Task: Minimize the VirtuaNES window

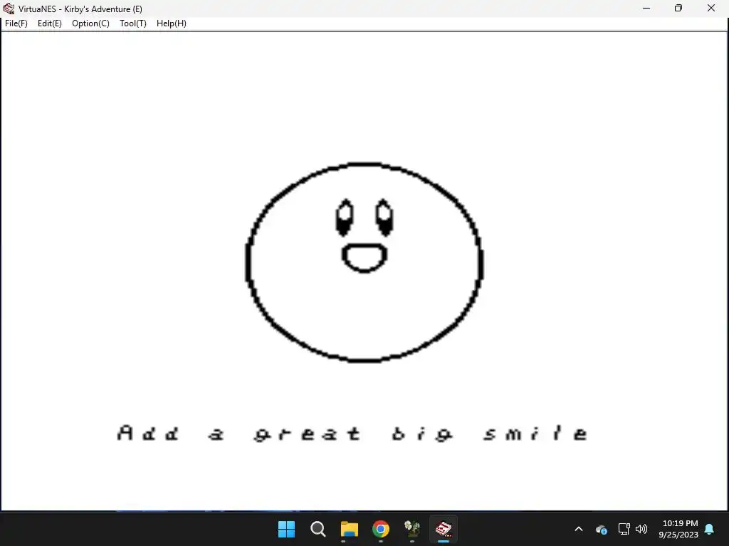Action: tap(646, 9)
